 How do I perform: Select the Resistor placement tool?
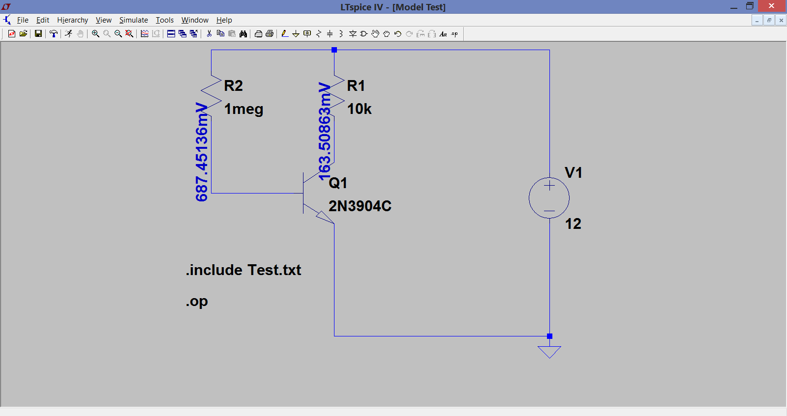(319, 34)
